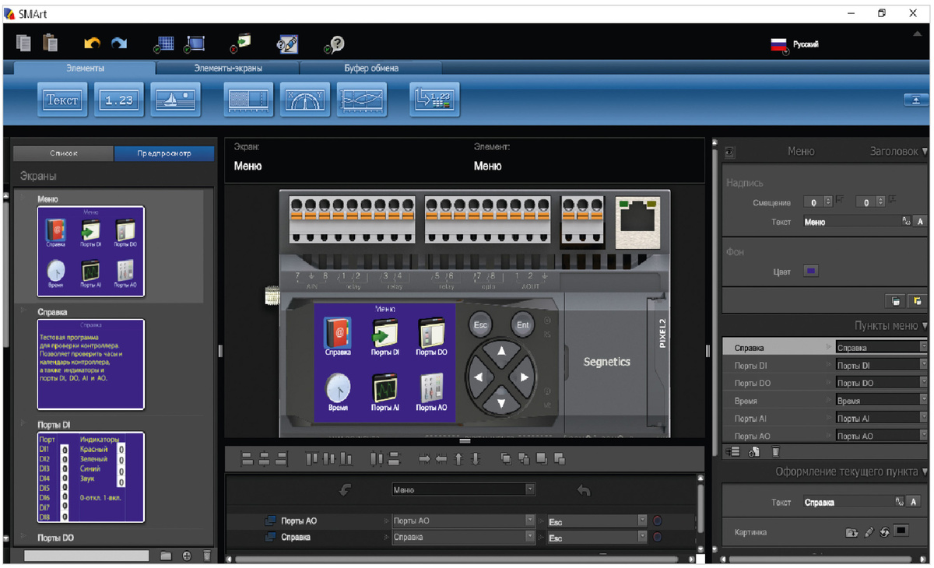Increment the first Смещение offset spinner
This screenshot has height=568, width=934.
click(829, 199)
